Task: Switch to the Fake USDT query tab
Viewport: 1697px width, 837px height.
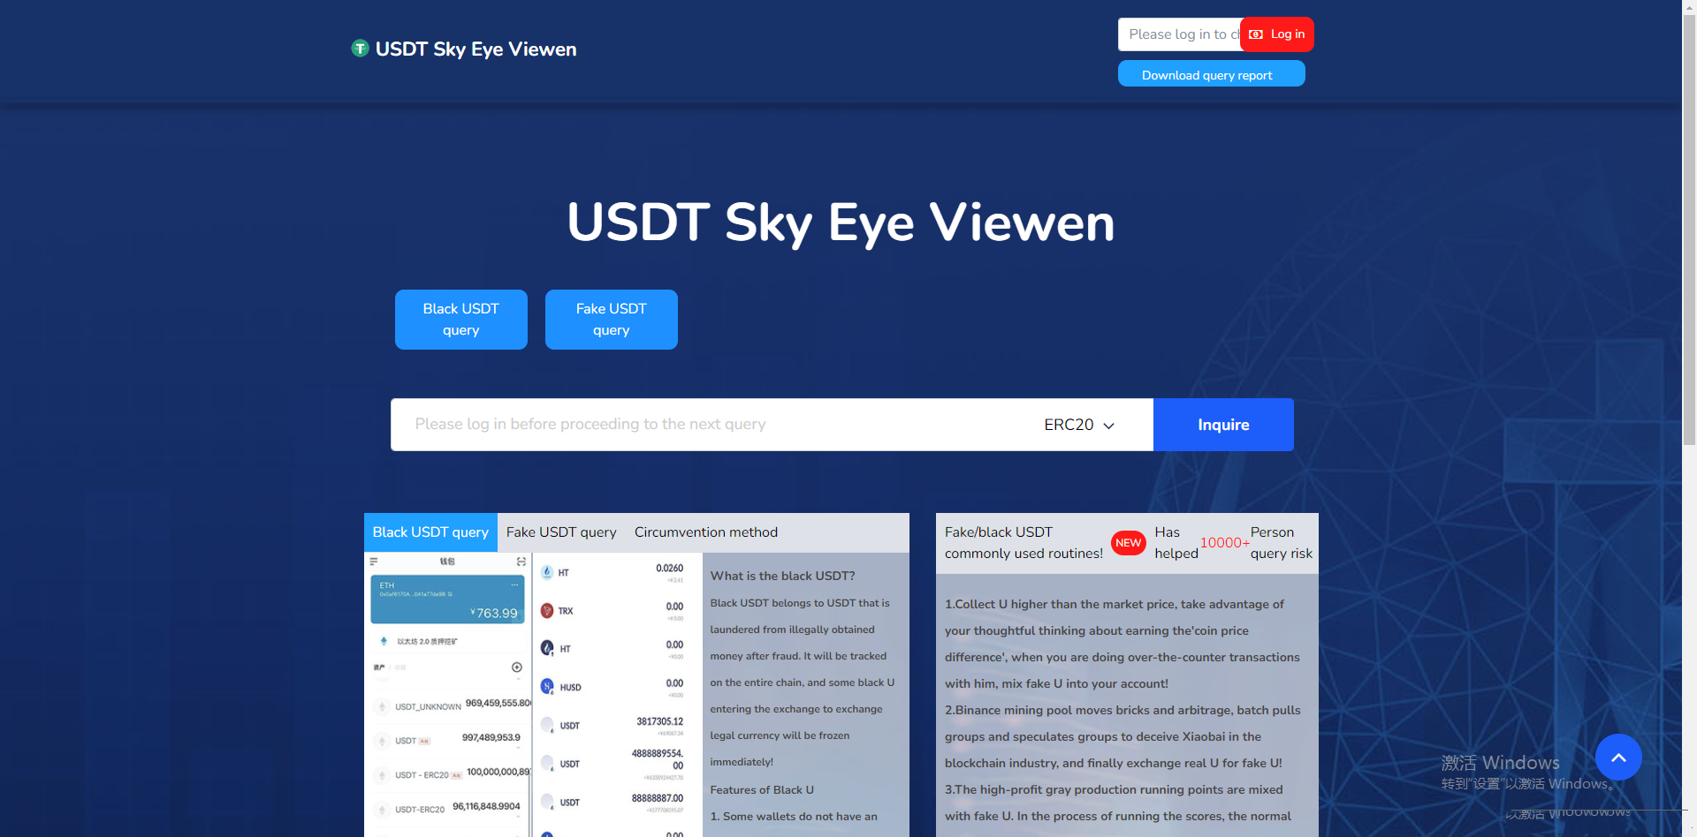Action: (561, 532)
